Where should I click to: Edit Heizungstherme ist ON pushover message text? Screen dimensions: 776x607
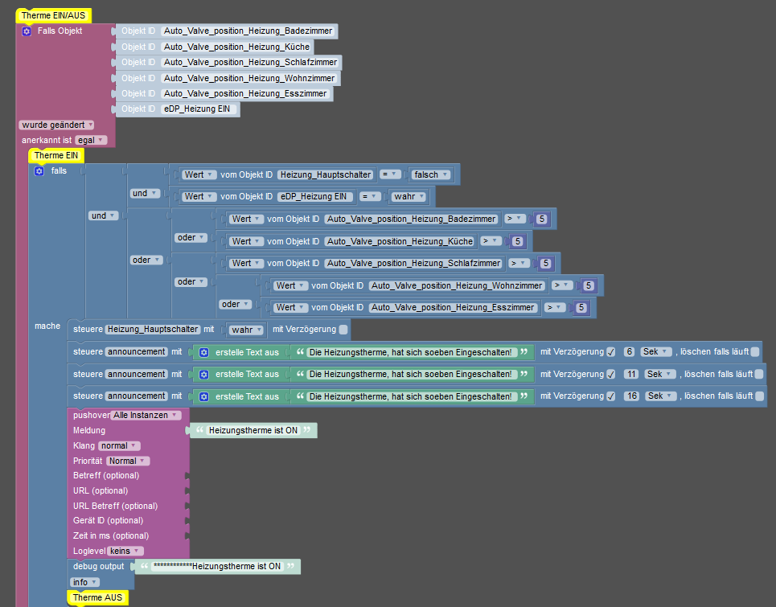(253, 430)
